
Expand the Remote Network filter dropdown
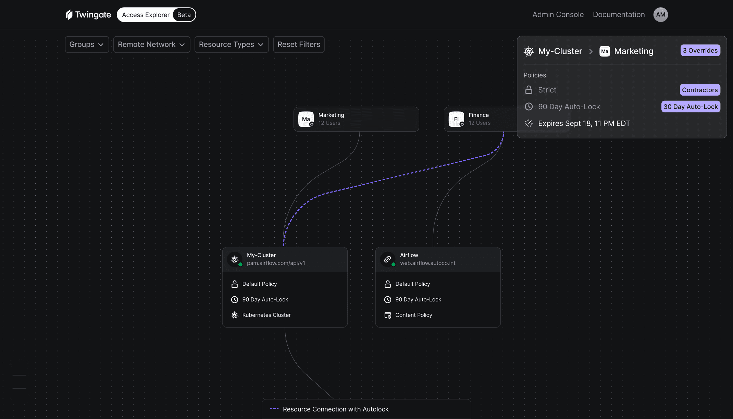pyautogui.click(x=151, y=45)
